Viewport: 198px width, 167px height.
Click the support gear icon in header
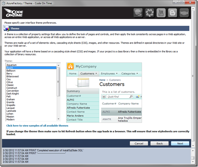pyautogui.click(x=138, y=13)
